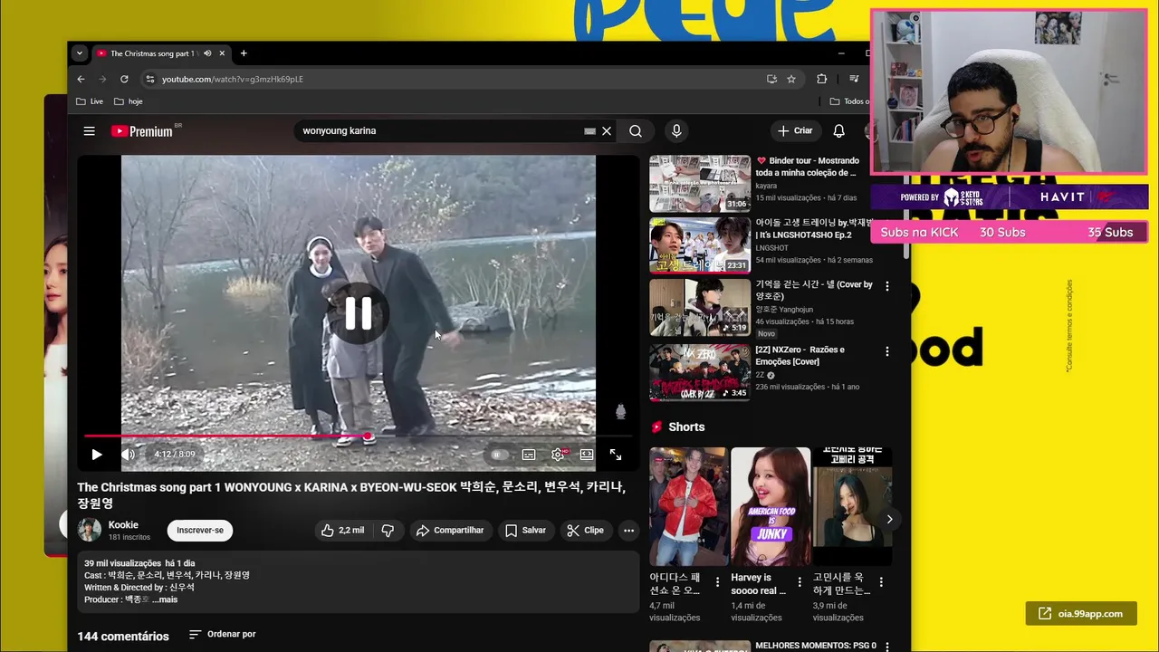Open the media controls icon in toolbar
Image resolution: width=1159 pixels, height=652 pixels.
[854, 79]
